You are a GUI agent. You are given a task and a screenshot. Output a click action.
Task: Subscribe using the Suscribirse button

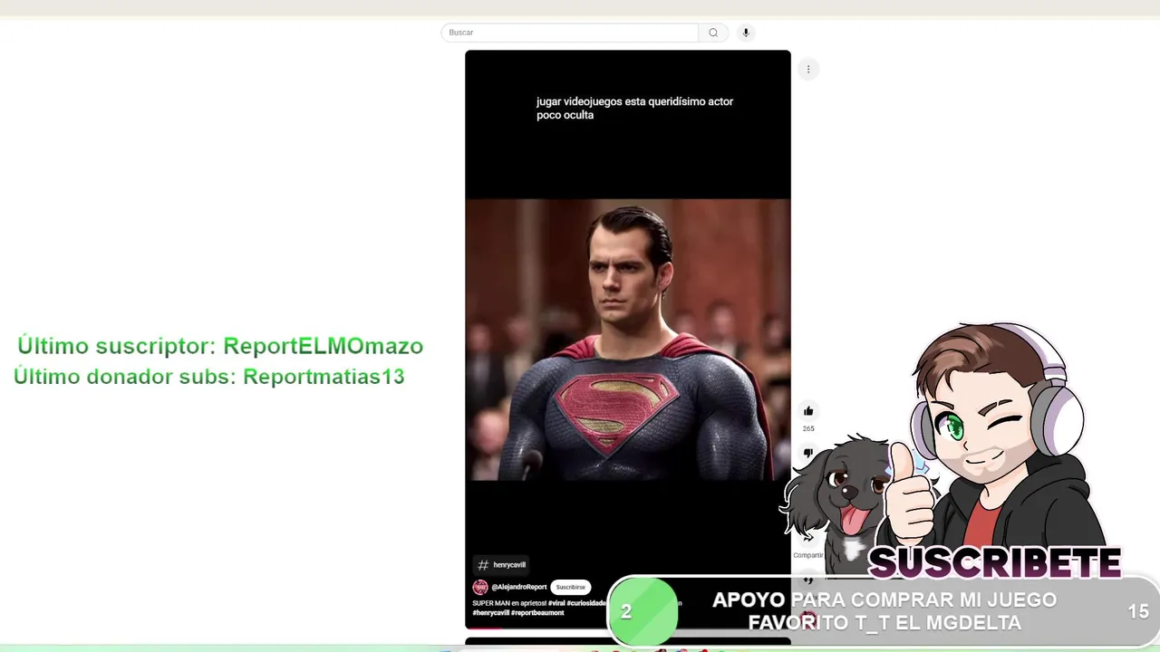[x=571, y=587]
